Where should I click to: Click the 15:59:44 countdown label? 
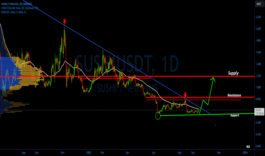(x=259, y=113)
